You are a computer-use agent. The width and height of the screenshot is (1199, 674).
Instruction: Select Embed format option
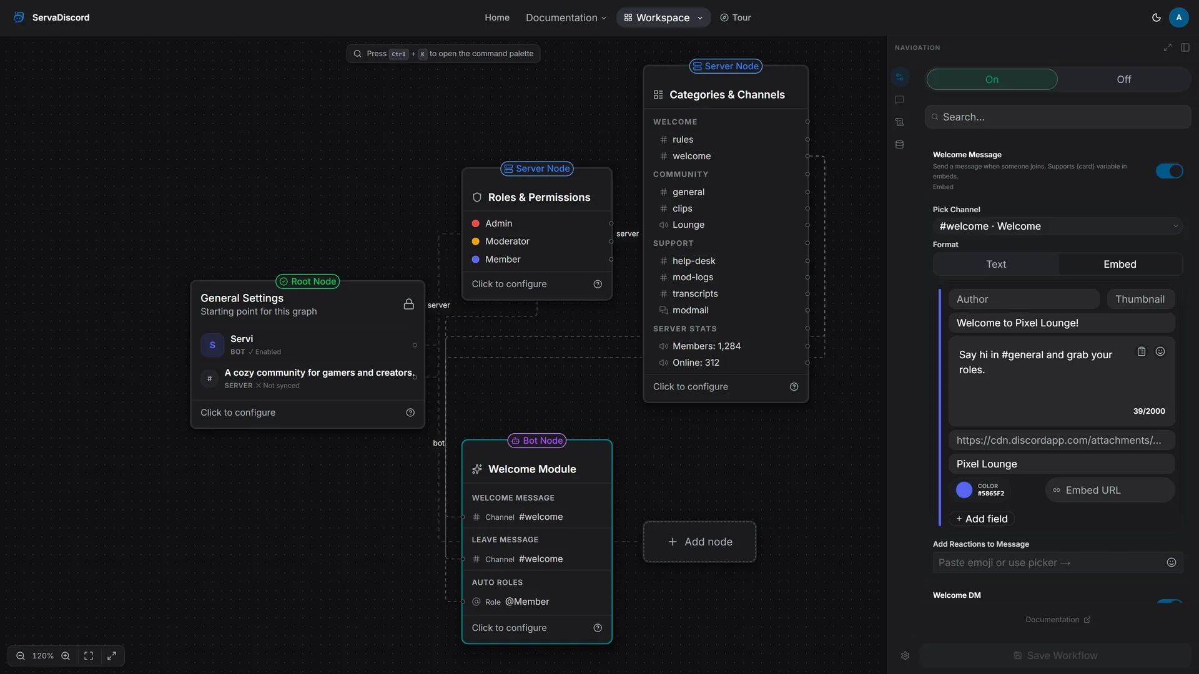(x=1120, y=264)
